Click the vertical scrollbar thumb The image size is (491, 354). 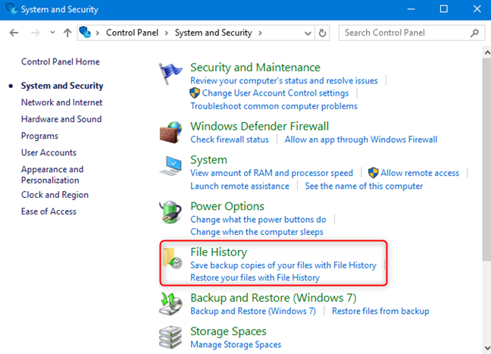(x=487, y=159)
